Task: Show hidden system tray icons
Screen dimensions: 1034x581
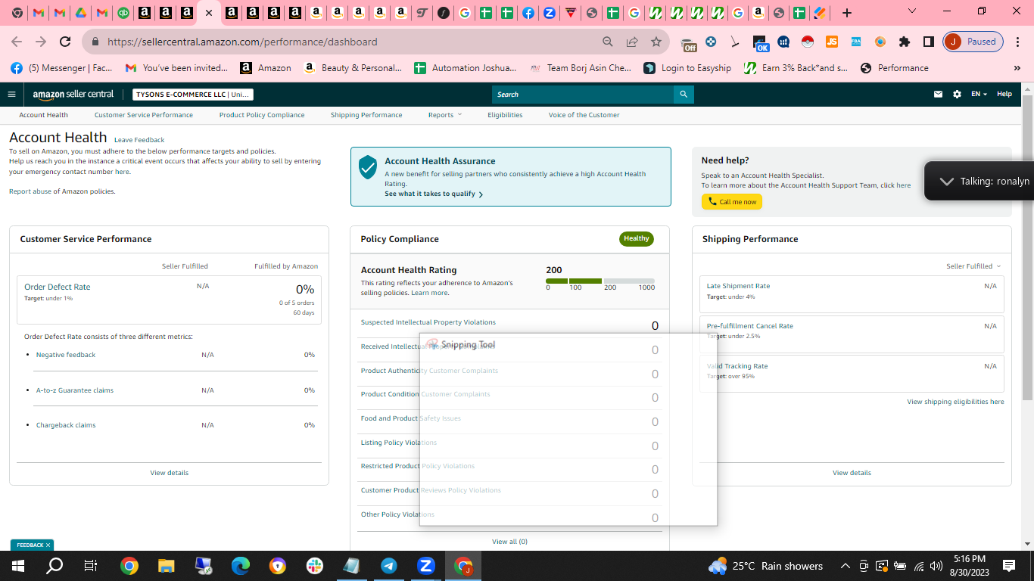Action: pos(846,566)
